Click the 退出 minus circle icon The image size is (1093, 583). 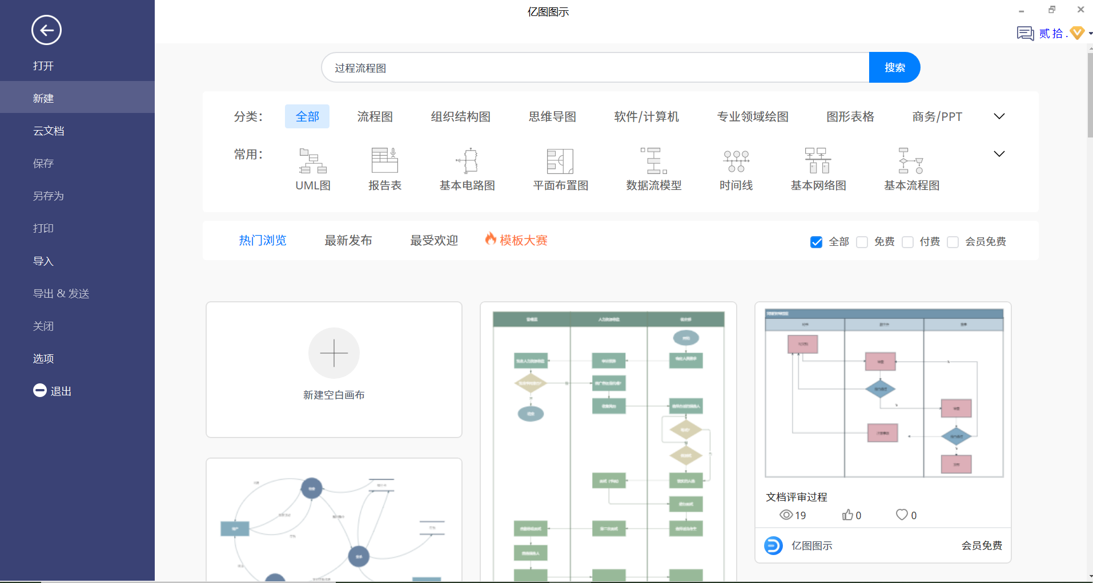(40, 390)
